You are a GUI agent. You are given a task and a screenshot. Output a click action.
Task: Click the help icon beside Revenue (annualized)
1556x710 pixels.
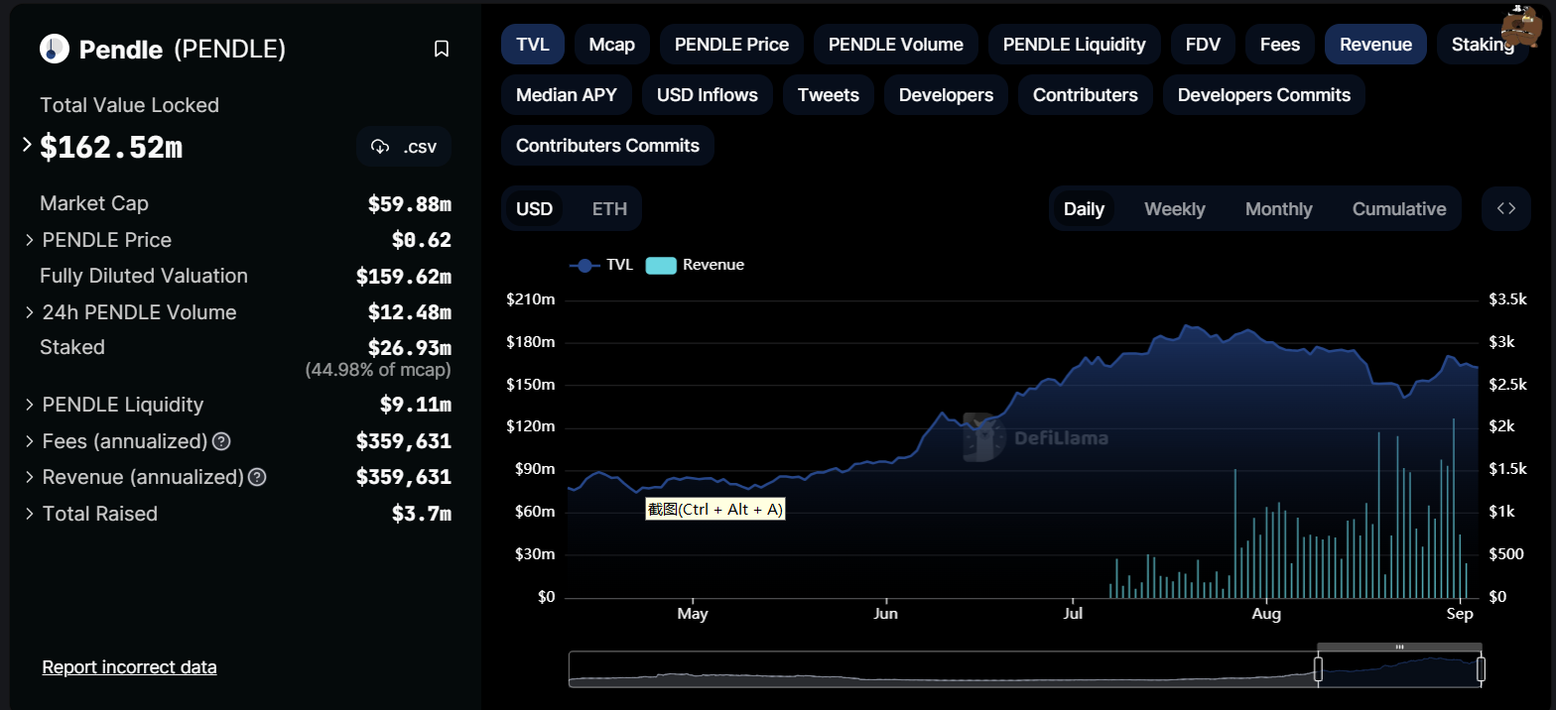[x=257, y=477]
